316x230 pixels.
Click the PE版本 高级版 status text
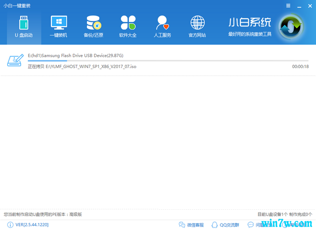point(42,214)
